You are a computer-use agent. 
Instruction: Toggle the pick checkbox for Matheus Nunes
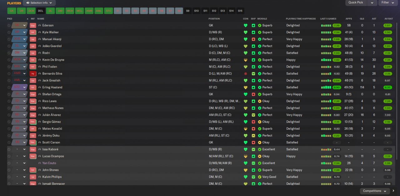point(9,108)
